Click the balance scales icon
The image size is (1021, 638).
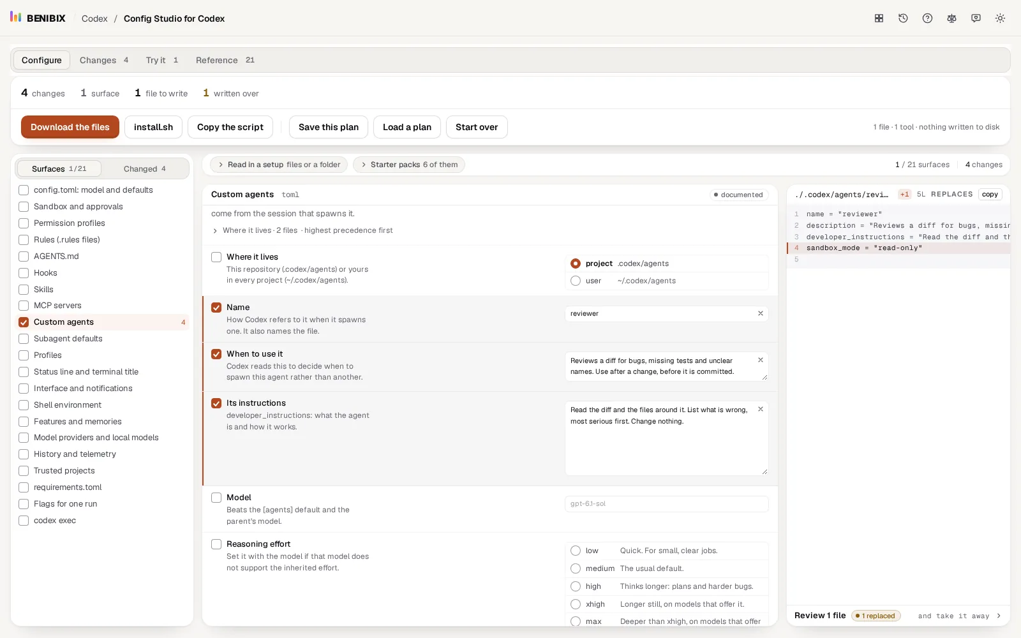tap(951, 19)
